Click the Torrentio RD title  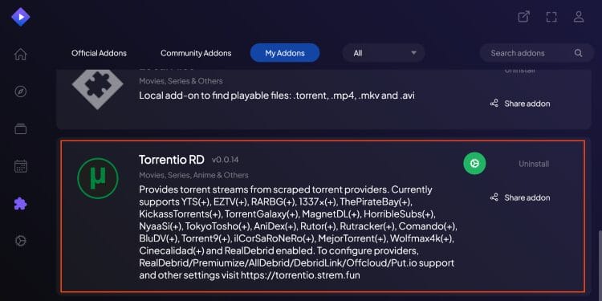pyautogui.click(x=172, y=160)
